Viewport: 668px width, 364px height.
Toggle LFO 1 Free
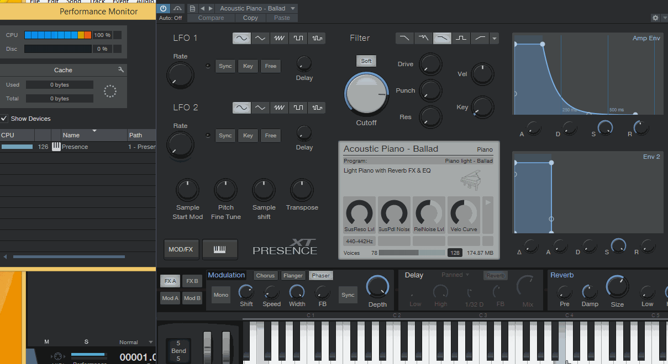pos(271,66)
